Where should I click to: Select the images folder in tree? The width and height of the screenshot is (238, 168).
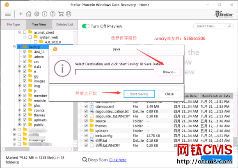click(40, 81)
